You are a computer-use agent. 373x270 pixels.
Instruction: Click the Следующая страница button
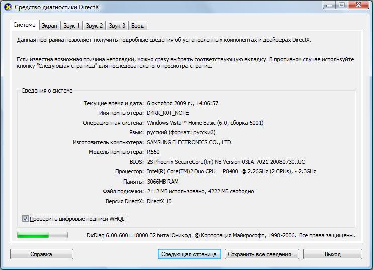coord(189,254)
